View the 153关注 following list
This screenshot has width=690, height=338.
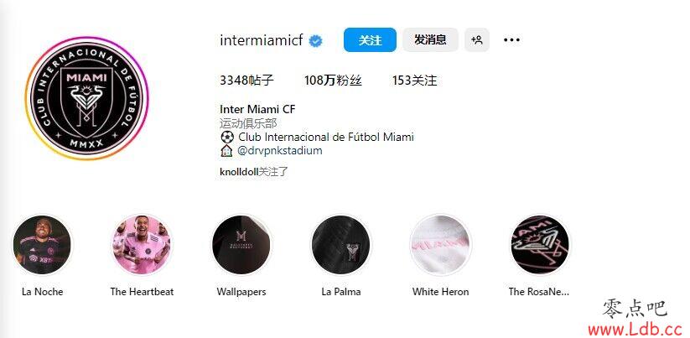pyautogui.click(x=414, y=81)
